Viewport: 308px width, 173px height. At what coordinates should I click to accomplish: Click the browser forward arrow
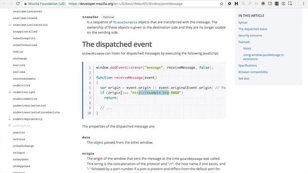[x=11, y=3]
